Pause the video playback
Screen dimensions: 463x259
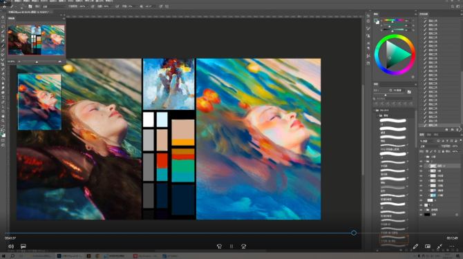point(231,247)
